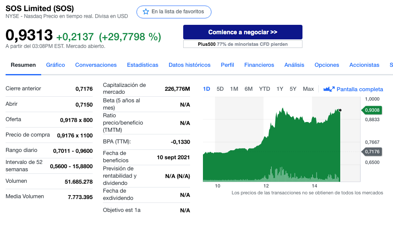Select the Max chart range
Image resolution: width=393 pixels, height=229 pixels.
[x=308, y=89]
